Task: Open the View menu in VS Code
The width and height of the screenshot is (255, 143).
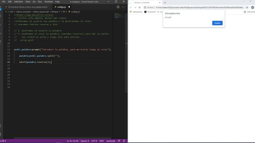Action: click(27, 2)
